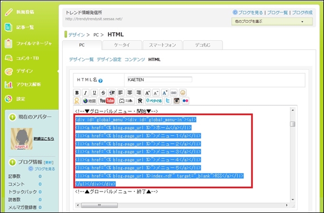Switch to ケータイ tab
324x213 pixels.
pos(122,45)
